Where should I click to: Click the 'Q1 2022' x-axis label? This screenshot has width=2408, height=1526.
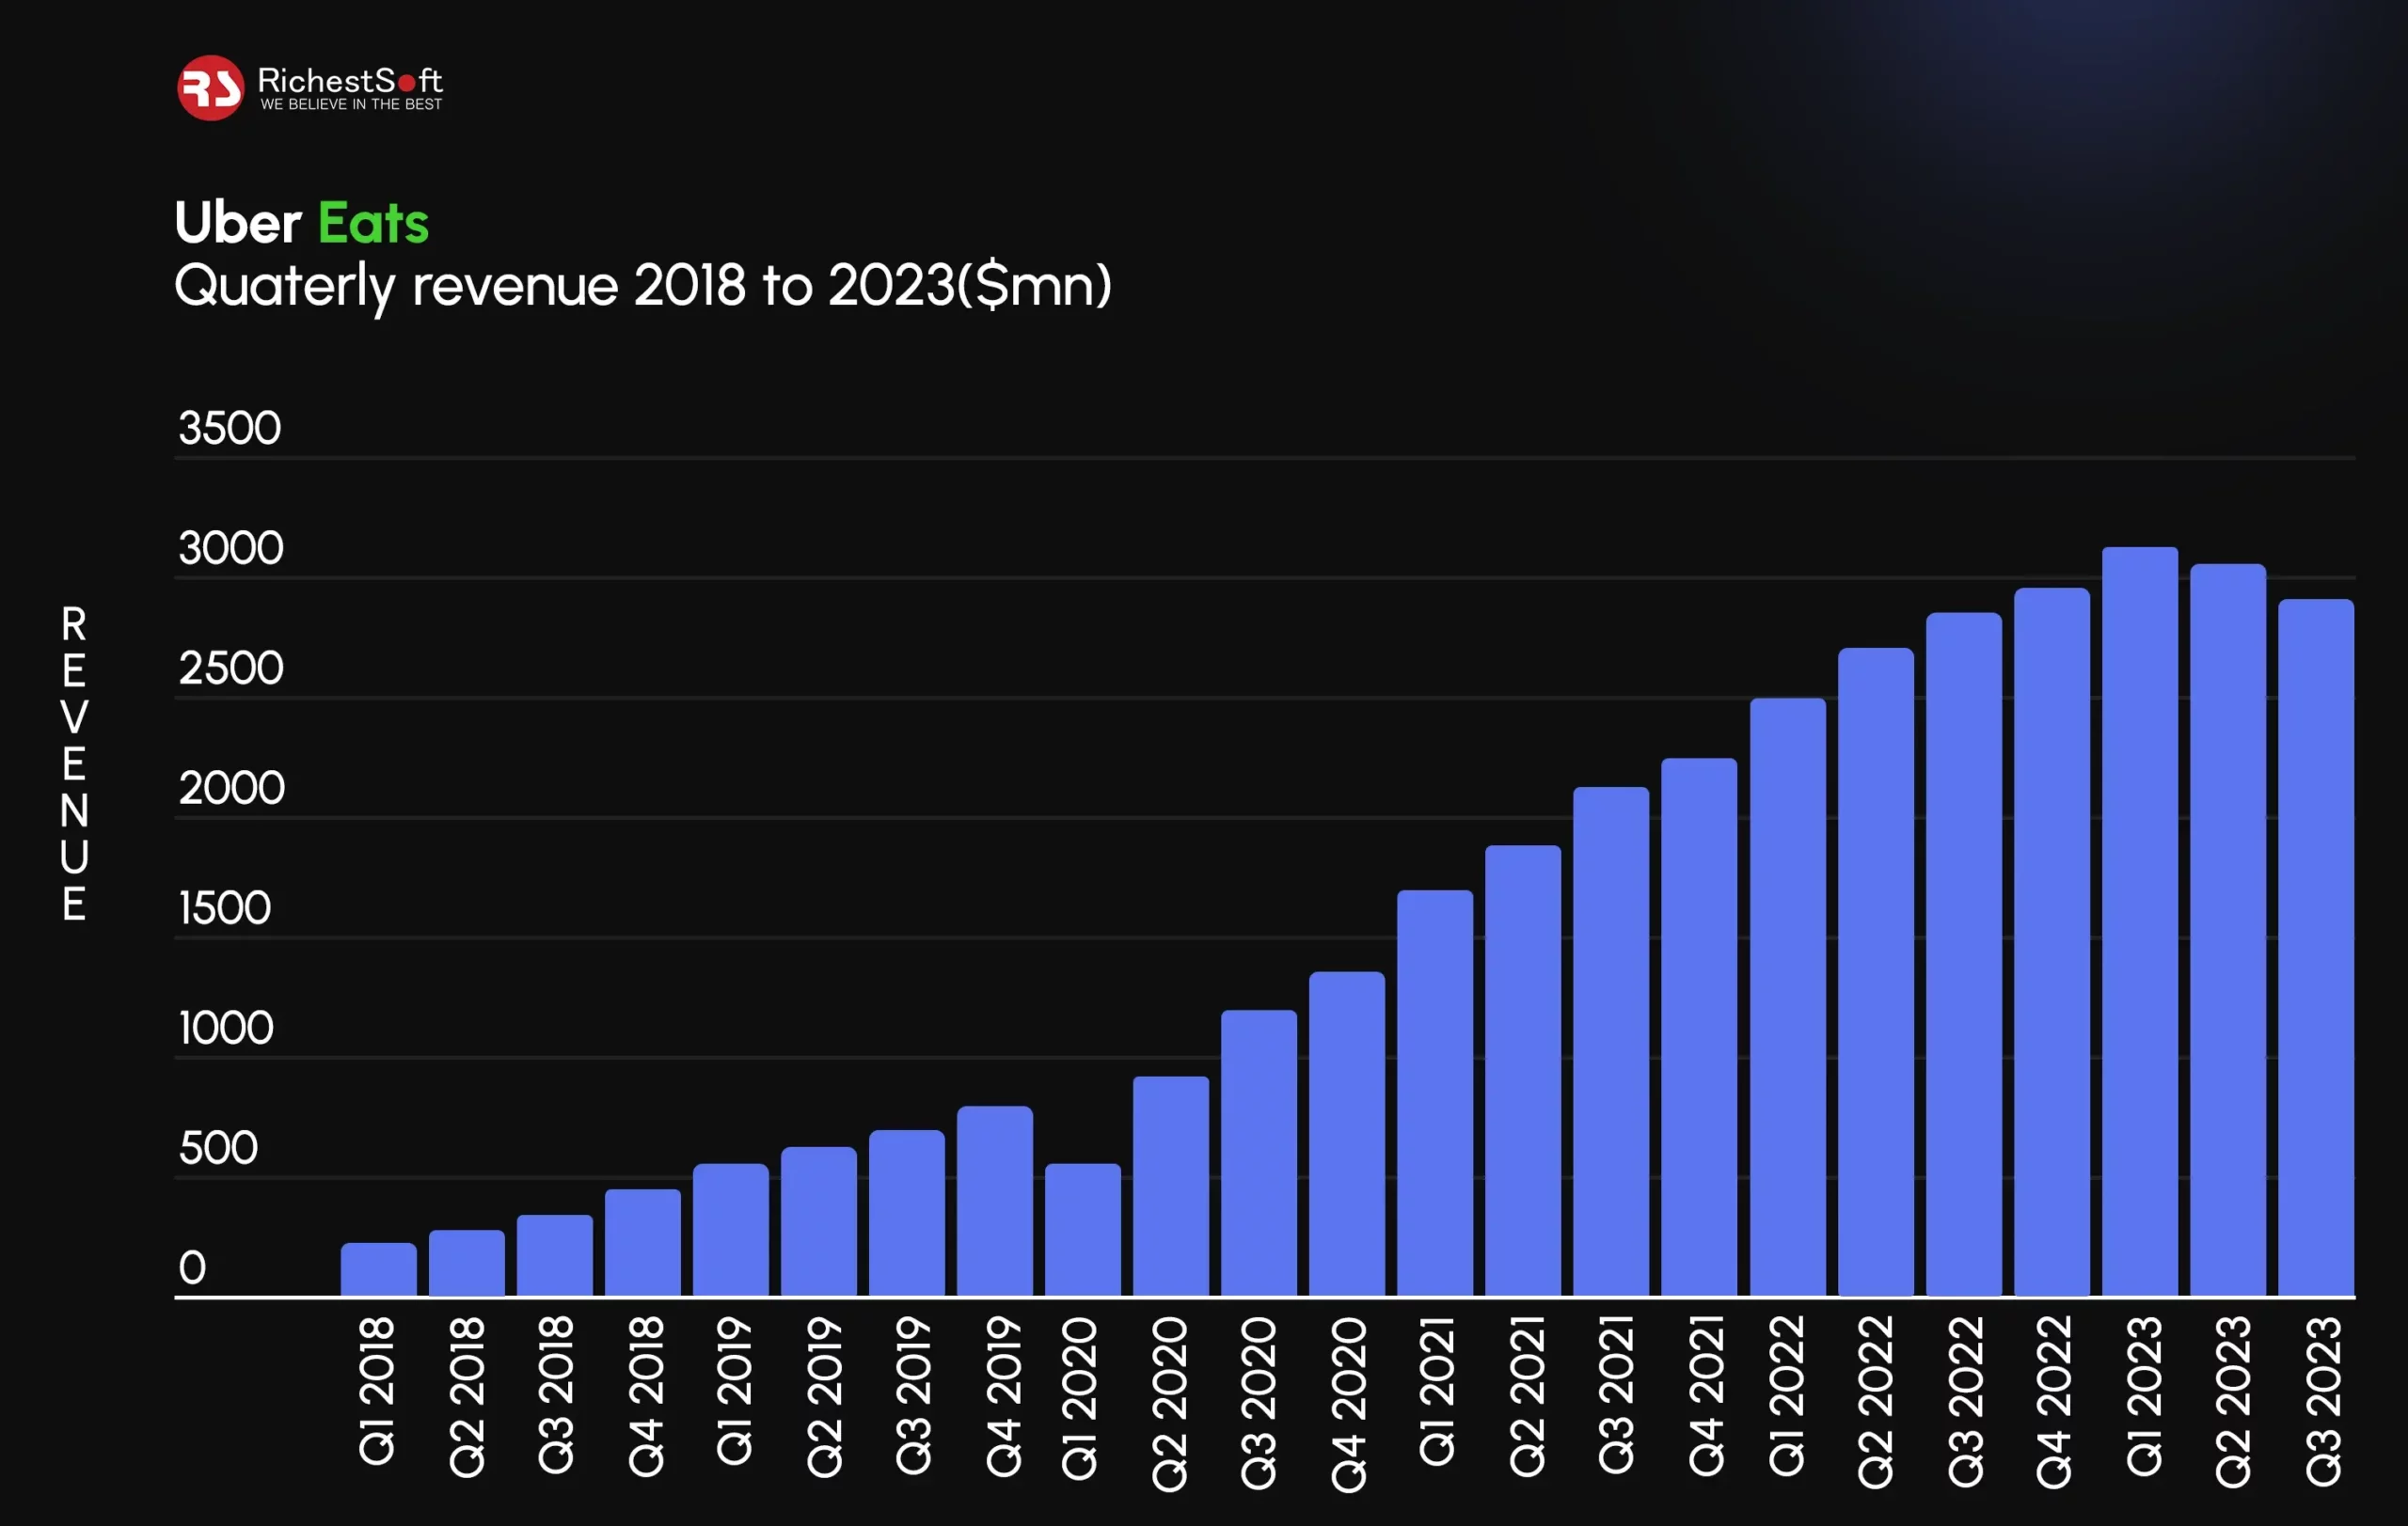coord(1787,1395)
